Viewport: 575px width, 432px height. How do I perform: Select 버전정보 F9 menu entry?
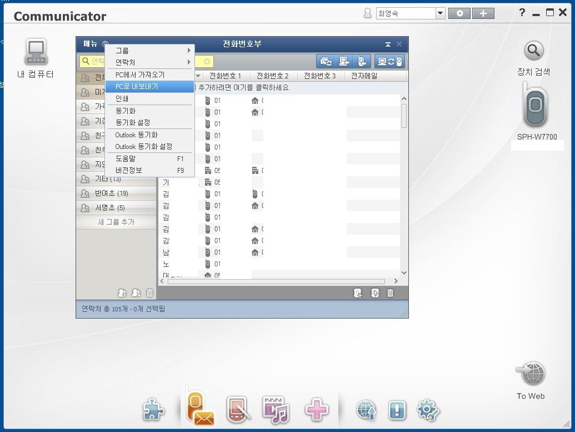pos(149,170)
